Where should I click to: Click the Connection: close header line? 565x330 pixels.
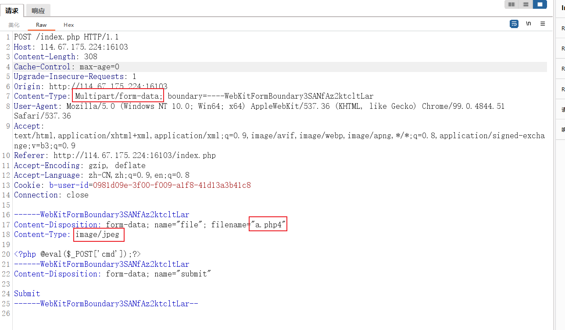coord(51,195)
